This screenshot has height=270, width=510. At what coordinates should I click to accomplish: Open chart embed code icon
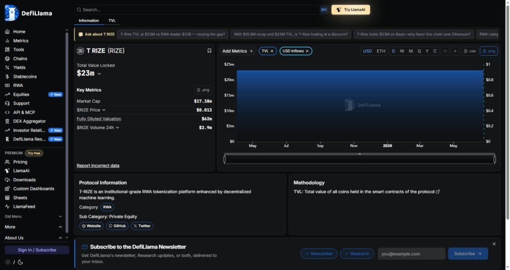coord(445,51)
